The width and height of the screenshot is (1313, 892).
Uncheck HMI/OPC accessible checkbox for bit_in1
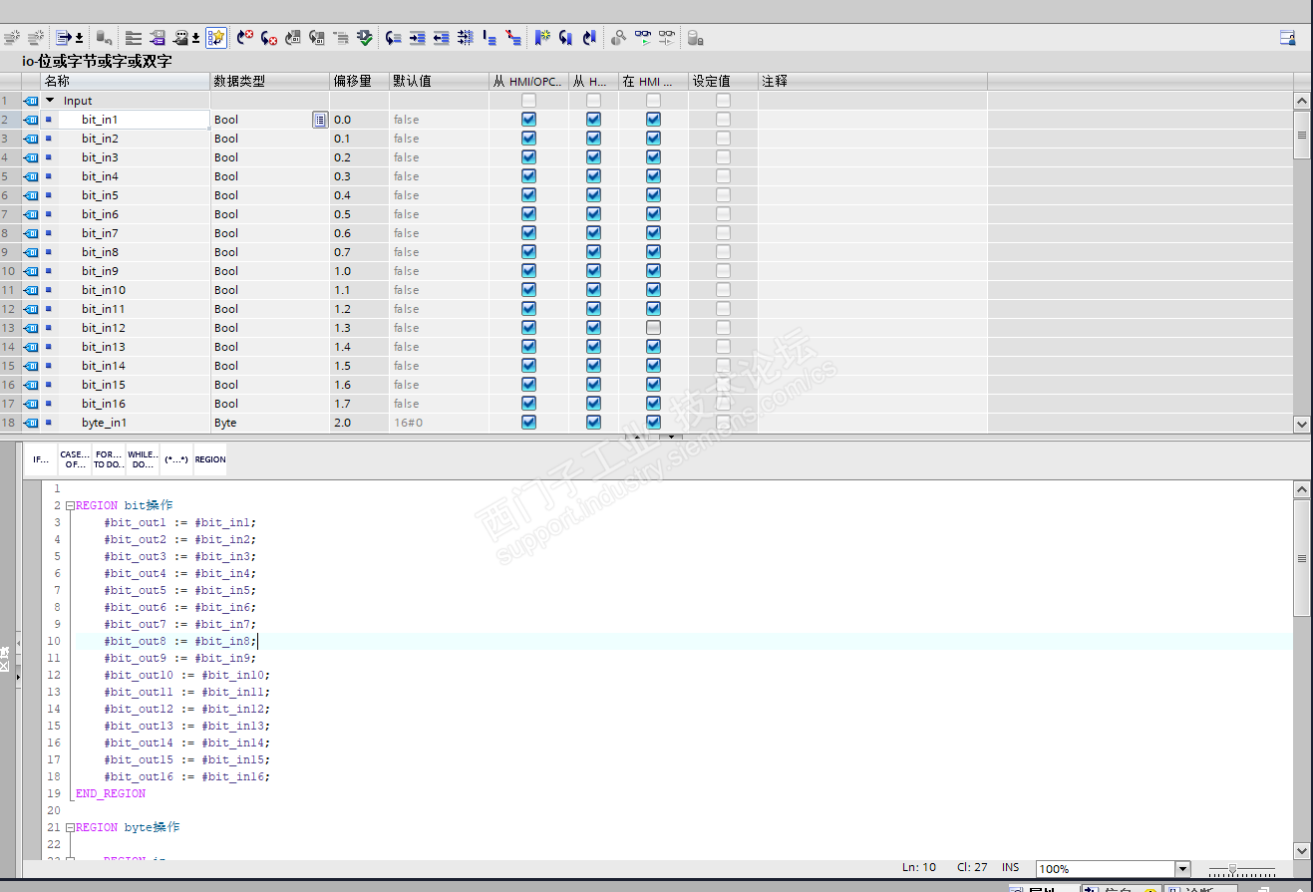[x=528, y=120]
